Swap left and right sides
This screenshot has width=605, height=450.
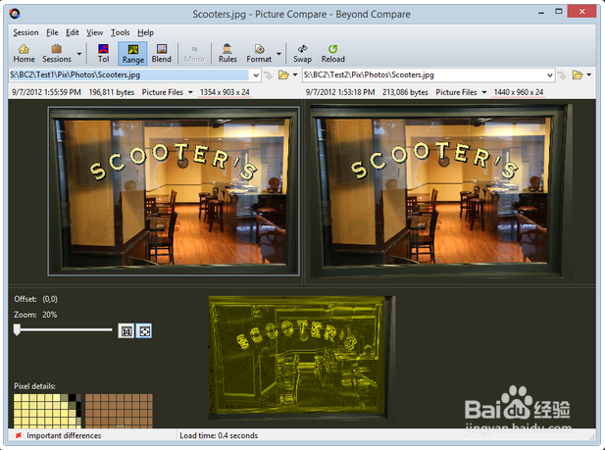[x=302, y=53]
